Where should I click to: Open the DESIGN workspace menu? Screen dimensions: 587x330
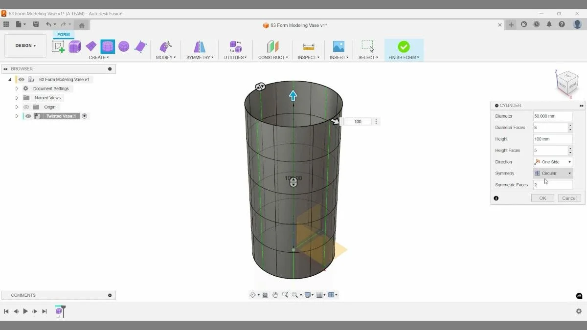[25, 45]
